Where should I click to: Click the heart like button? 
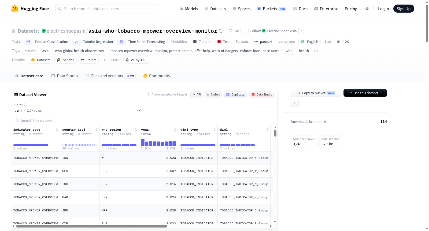[234, 31]
